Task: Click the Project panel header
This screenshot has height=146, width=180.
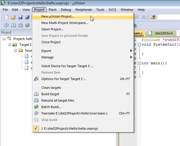Action: tap(16, 32)
